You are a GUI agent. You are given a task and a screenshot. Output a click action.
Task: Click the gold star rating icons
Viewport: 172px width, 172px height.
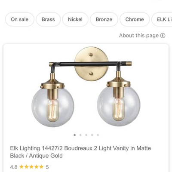point(31,167)
